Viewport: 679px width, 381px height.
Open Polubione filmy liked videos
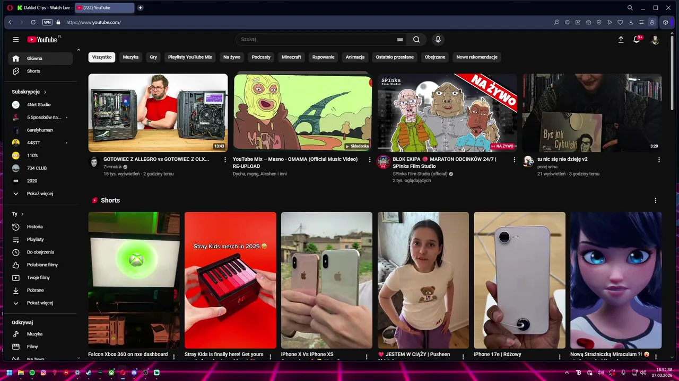(40, 265)
